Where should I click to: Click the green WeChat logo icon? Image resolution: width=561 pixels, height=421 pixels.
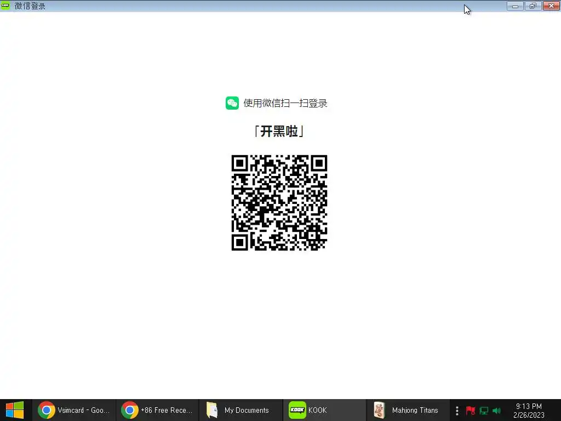pyautogui.click(x=232, y=103)
